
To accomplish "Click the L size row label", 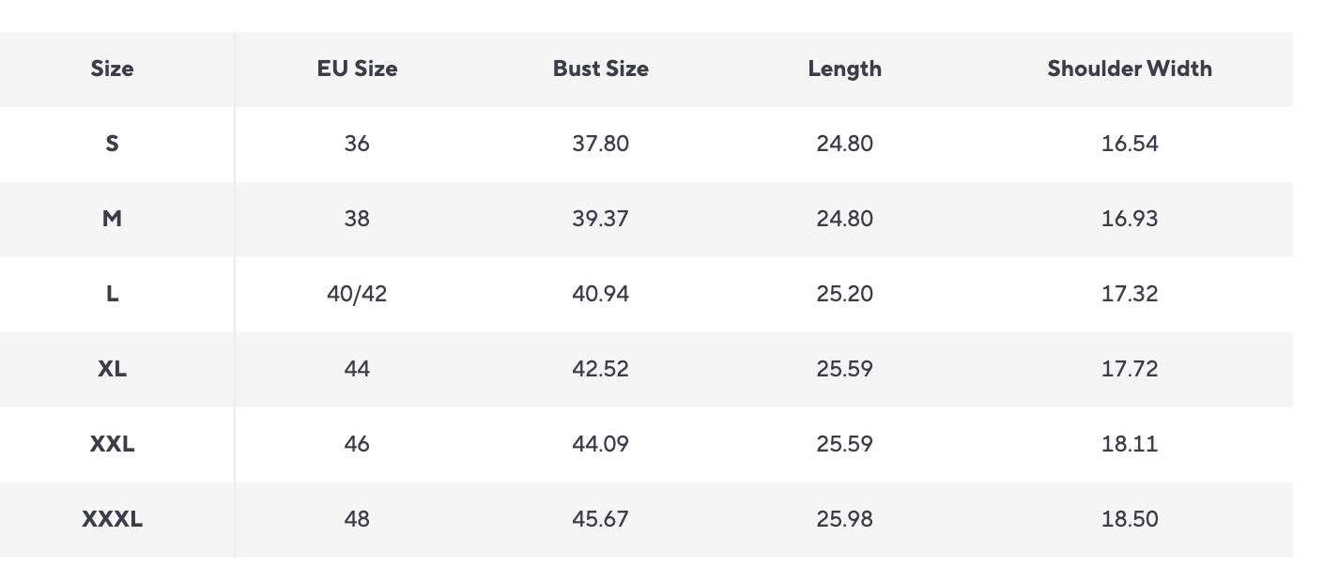I will (112, 294).
